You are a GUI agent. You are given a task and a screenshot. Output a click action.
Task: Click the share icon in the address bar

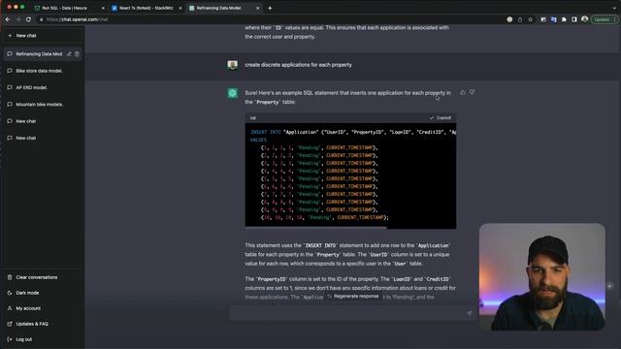[x=520, y=19]
